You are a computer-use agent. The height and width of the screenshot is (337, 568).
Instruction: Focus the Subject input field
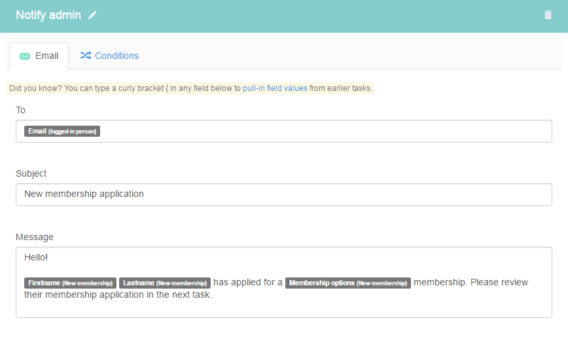[x=283, y=194]
